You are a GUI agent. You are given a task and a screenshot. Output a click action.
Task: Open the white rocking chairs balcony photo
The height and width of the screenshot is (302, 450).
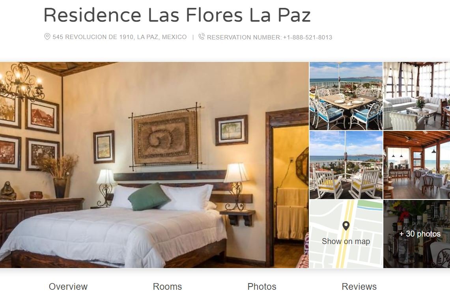pyautogui.click(x=346, y=165)
